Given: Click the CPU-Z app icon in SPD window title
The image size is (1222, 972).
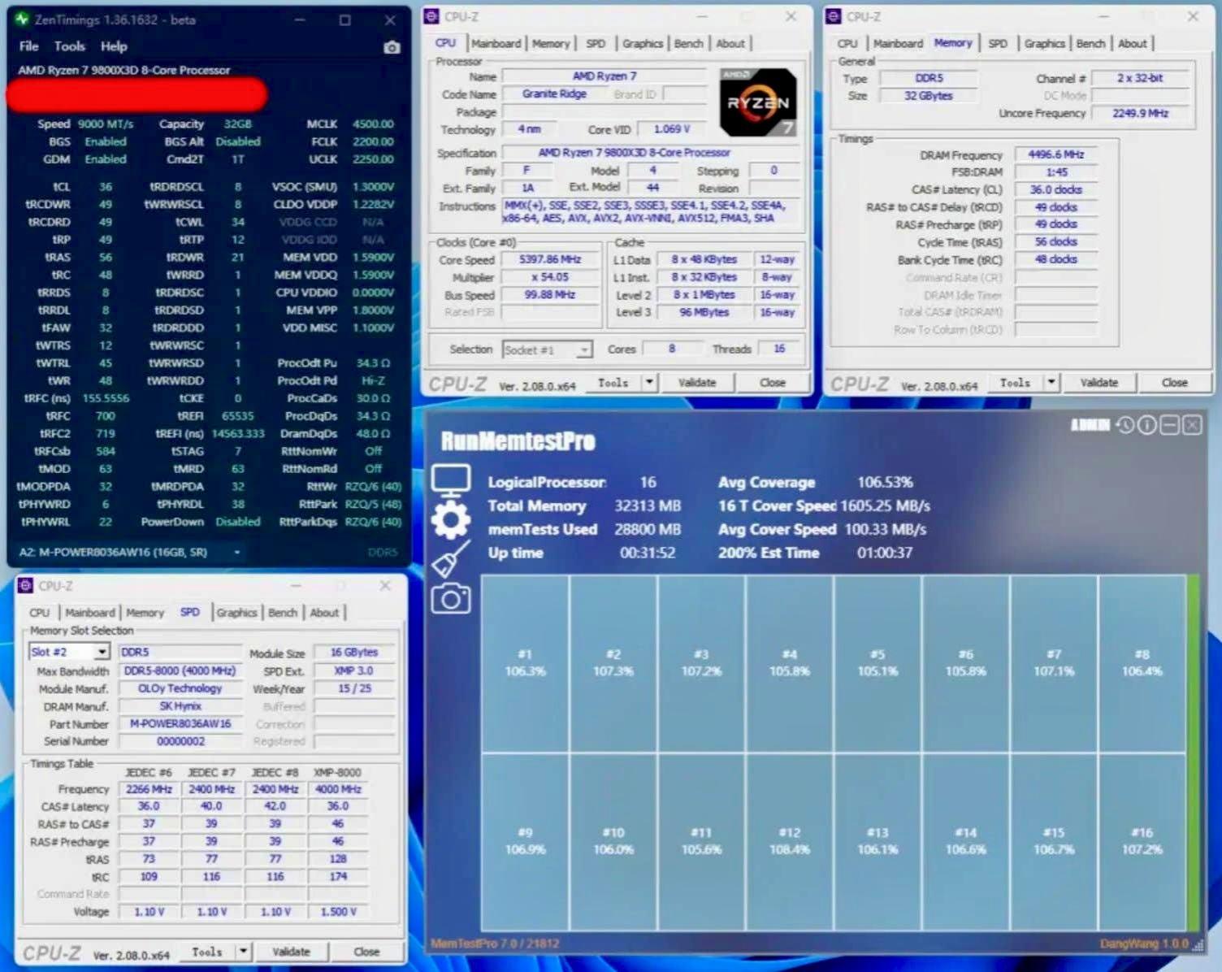Looking at the screenshot, I should 25,586.
